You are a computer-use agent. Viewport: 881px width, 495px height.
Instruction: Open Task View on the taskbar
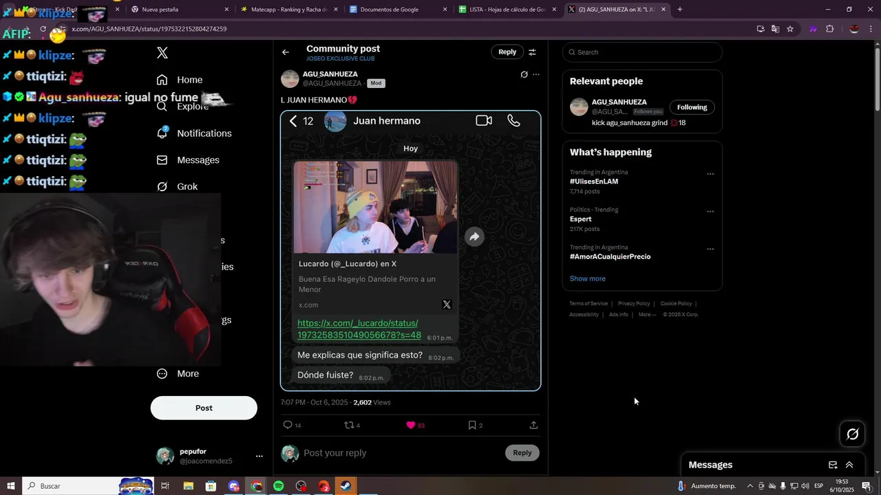pyautogui.click(x=165, y=486)
